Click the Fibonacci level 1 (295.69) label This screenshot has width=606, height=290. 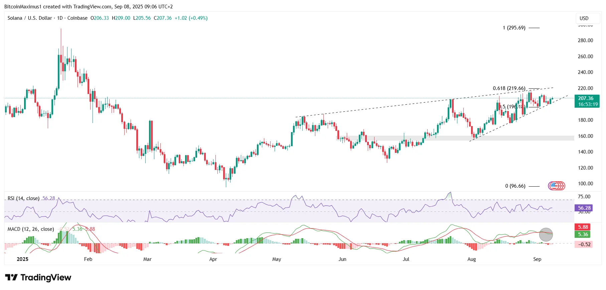pyautogui.click(x=514, y=28)
